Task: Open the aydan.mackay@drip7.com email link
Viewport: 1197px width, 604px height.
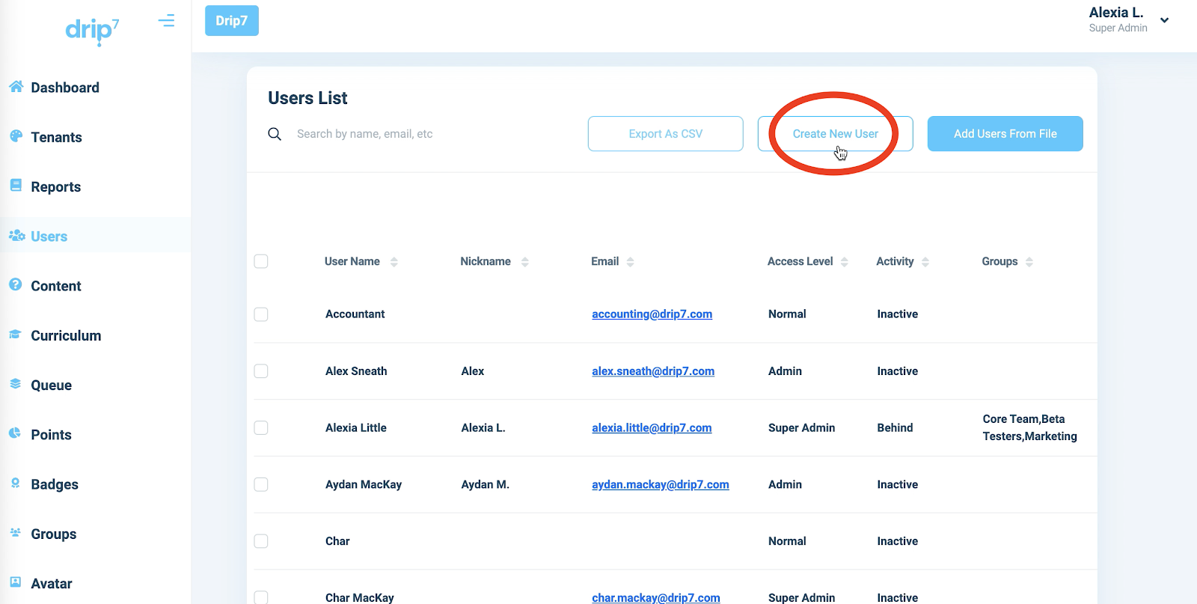Action: 661,485
